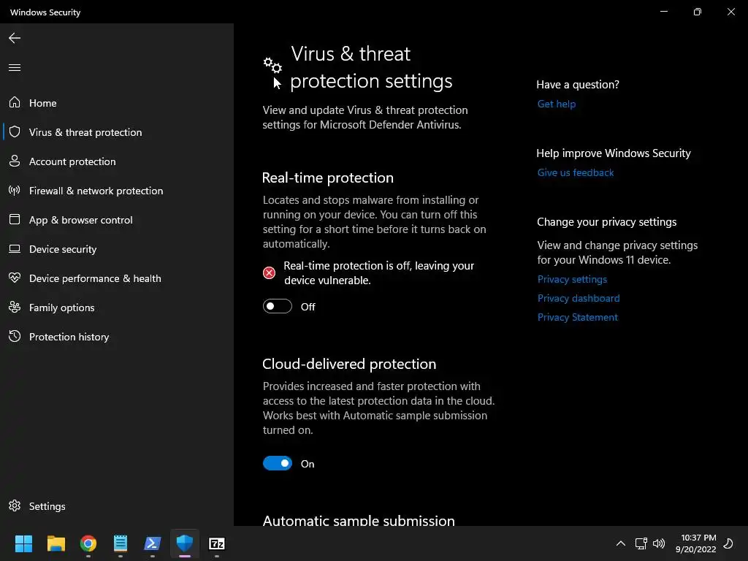Viewport: 748px width, 561px height.
Task: Click the Device security laptop icon
Action: click(15, 249)
